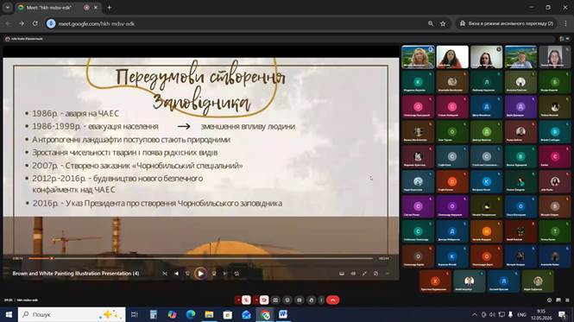Screen dimensions: 574x322
Task: Open media player volume control
Action: click(353, 274)
